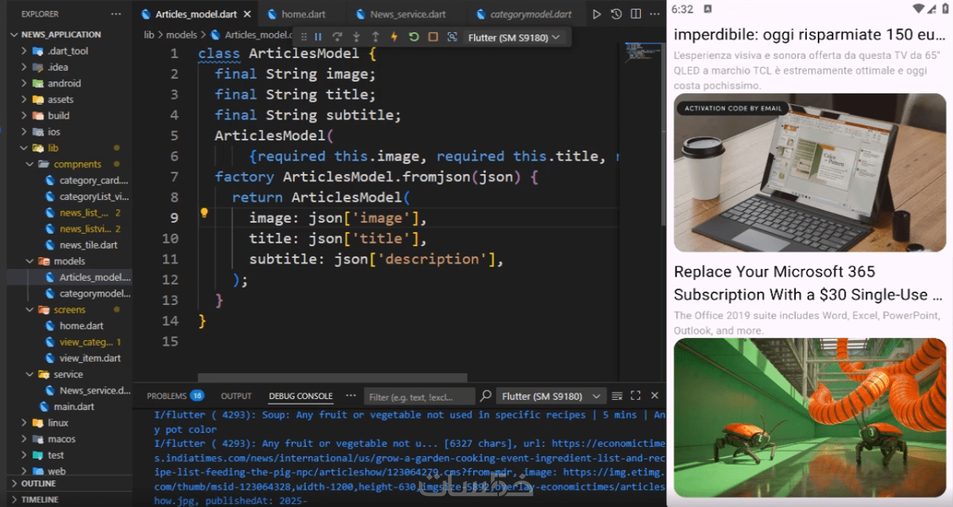Grab the debug toolbar drag handle
This screenshot has width=953, height=507.
click(x=303, y=37)
